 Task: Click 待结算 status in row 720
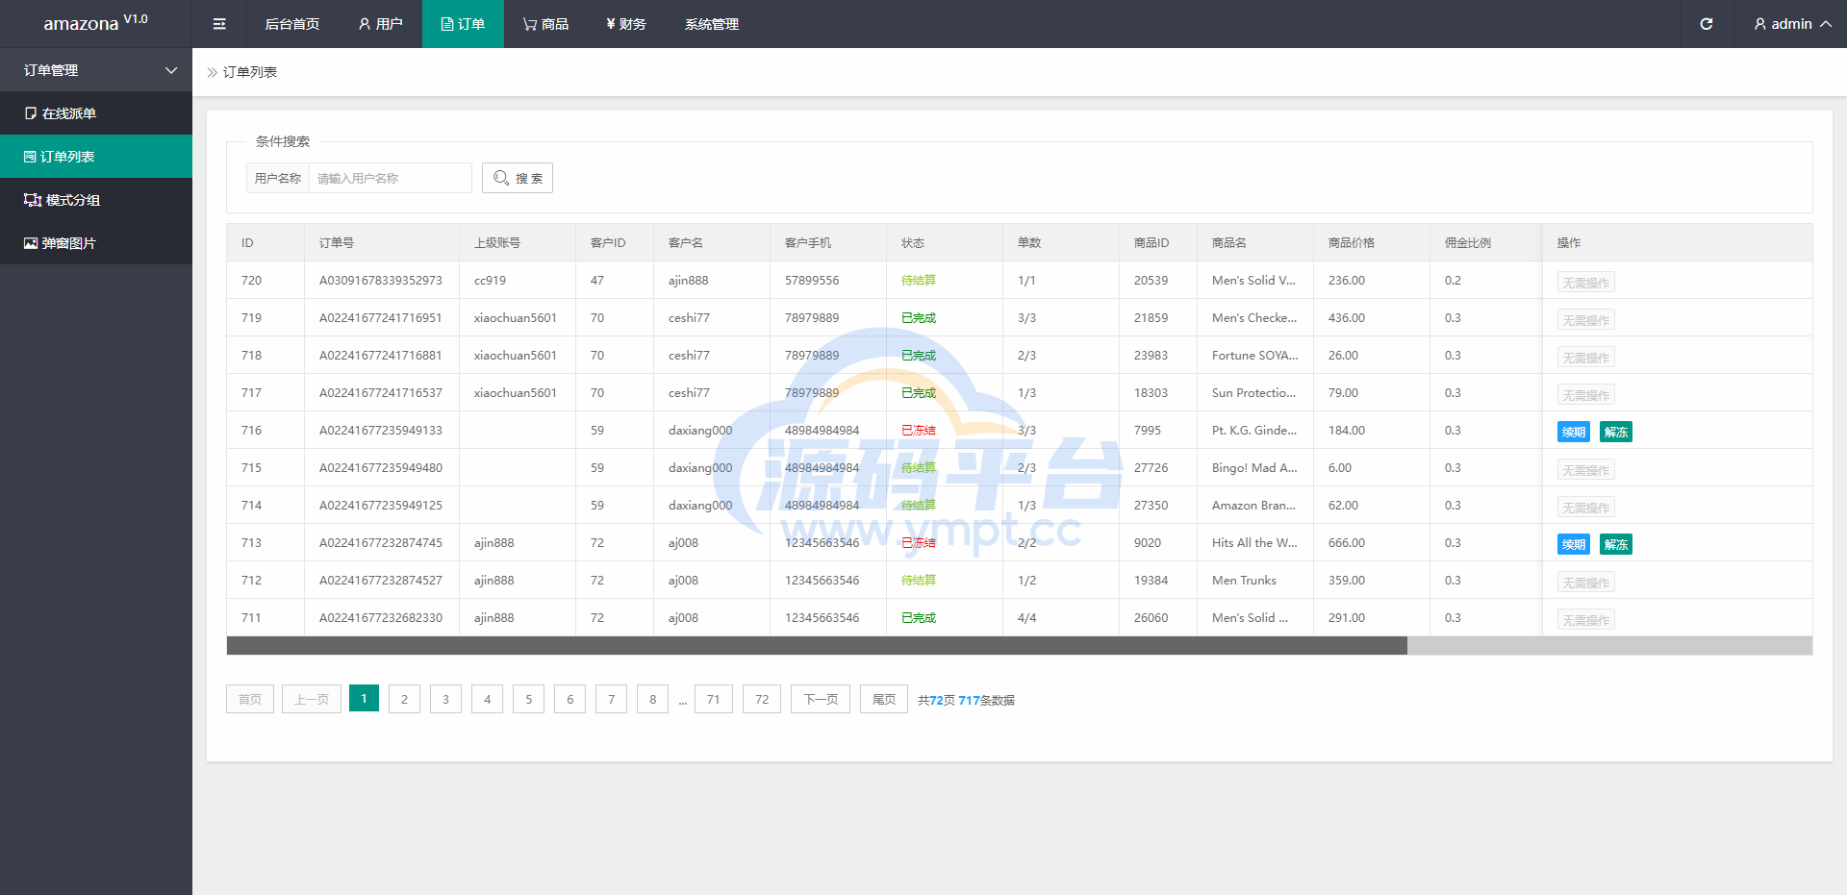click(919, 281)
